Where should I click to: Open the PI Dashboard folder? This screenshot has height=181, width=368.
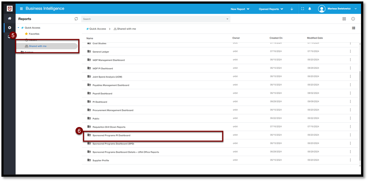(x=100, y=102)
